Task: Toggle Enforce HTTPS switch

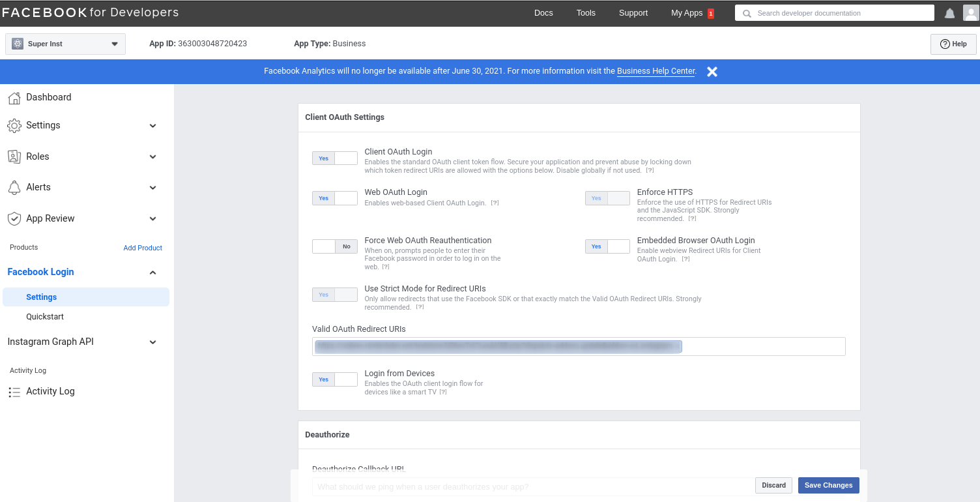Action: click(x=607, y=198)
